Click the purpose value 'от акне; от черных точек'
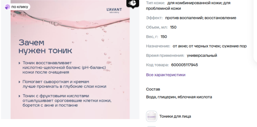 coord(196,46)
